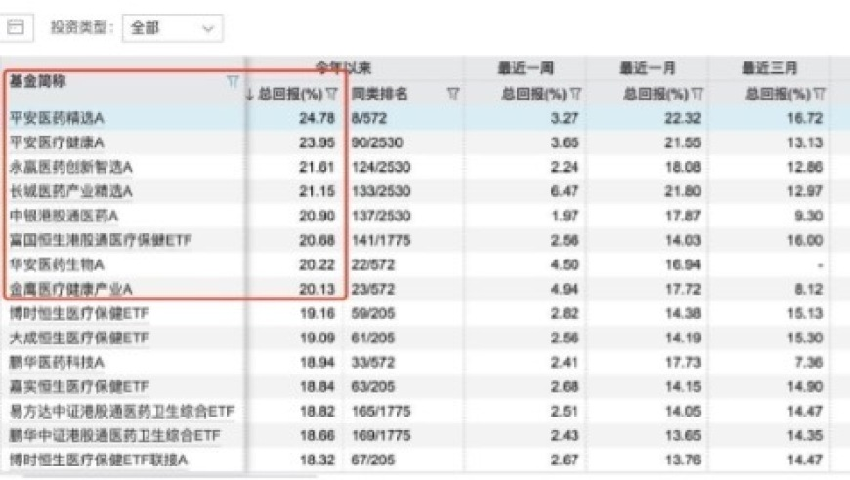This screenshot has width=850, height=480.
Task: Open fund 金鹰医疗健康产业A
Action: (71, 289)
